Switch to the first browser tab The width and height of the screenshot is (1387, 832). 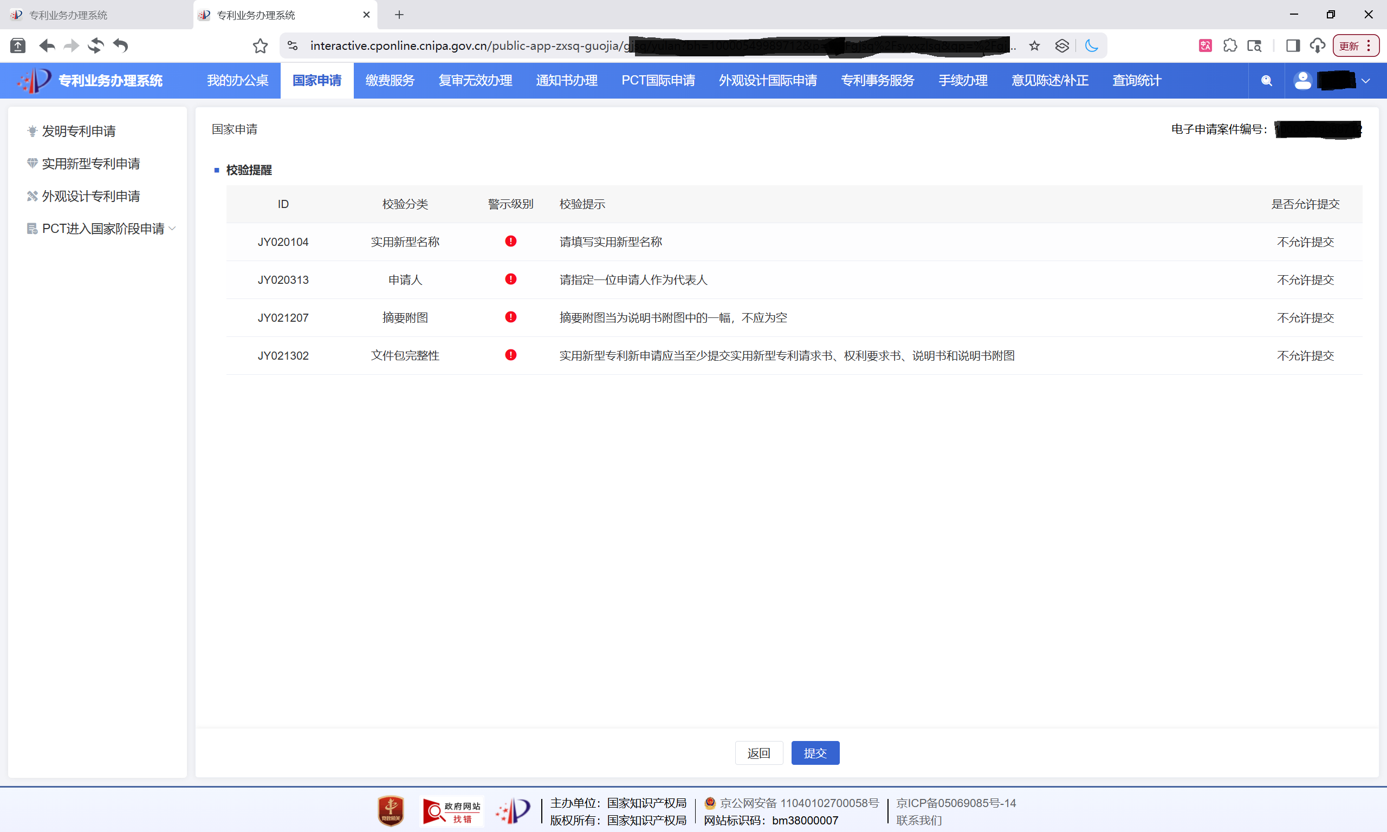68,15
